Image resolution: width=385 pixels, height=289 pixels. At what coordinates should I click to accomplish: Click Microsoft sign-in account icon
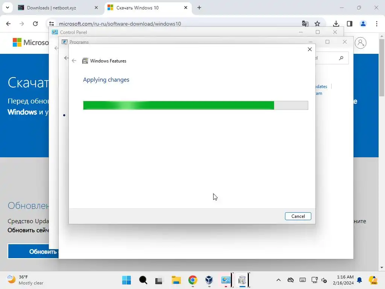pyautogui.click(x=361, y=43)
